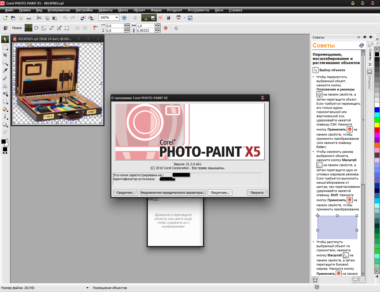Toggle the show object marquee eye button
This screenshot has width=380, height=292.
145,18
